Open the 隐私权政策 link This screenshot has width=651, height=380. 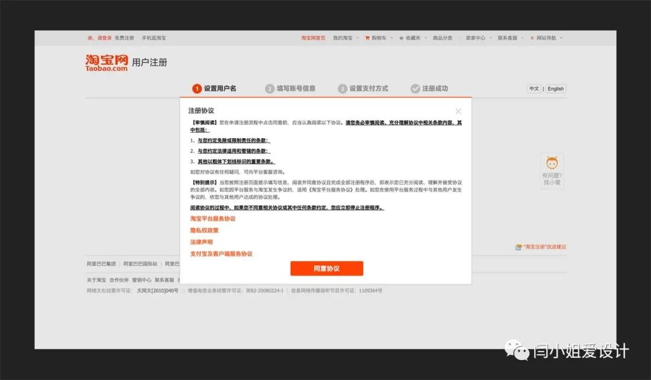tap(204, 230)
